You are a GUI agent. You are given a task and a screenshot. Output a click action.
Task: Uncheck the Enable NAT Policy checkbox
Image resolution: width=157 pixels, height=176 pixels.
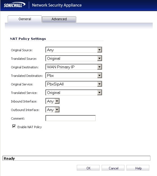click(14, 126)
